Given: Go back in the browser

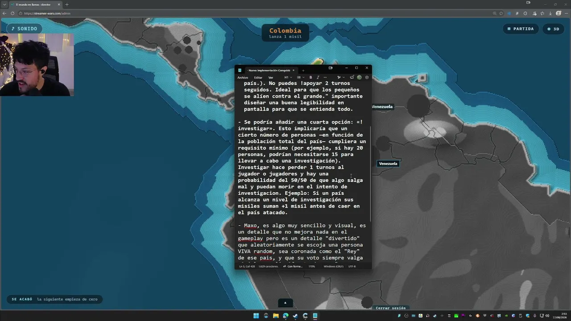Looking at the screenshot, I should 4,13.
